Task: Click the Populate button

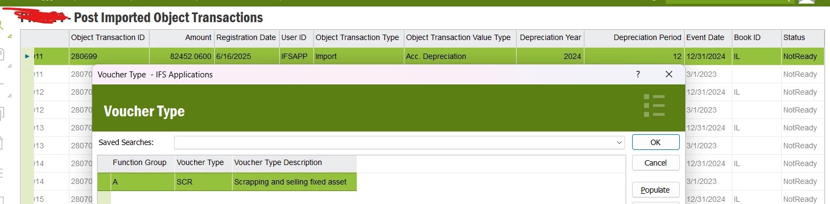Action: pos(655,190)
